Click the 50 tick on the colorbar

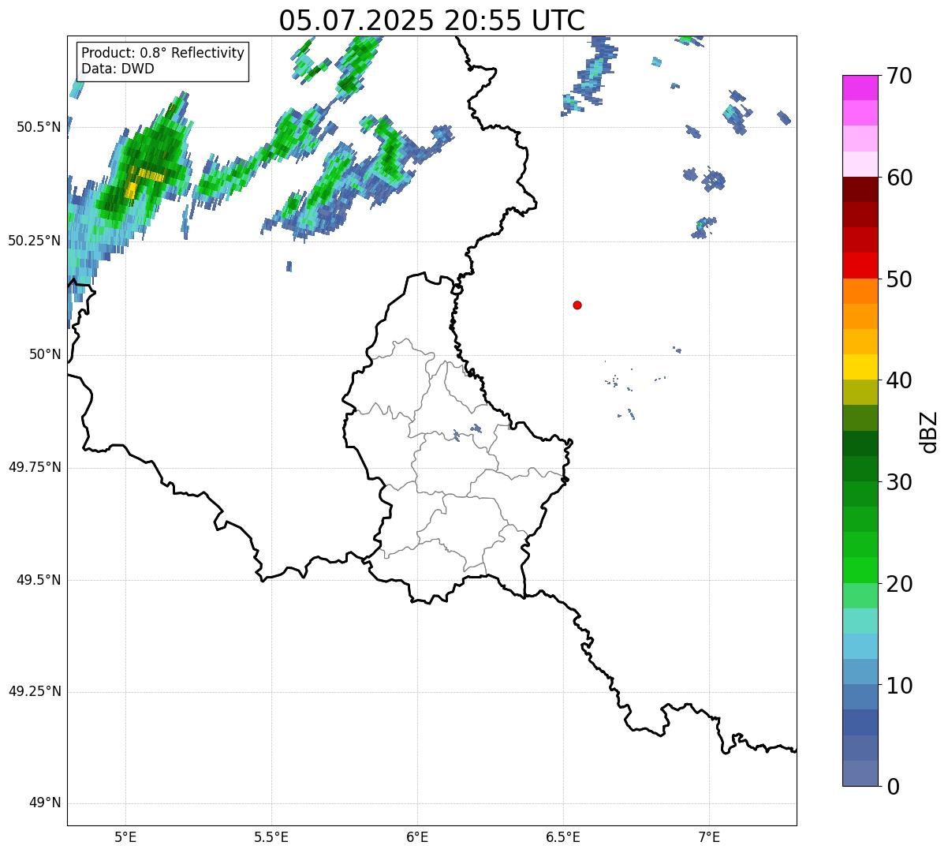[898, 279]
